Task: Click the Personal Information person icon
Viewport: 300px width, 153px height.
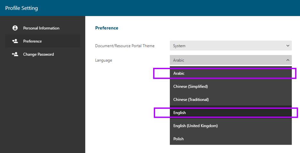Action: pyautogui.click(x=15, y=28)
